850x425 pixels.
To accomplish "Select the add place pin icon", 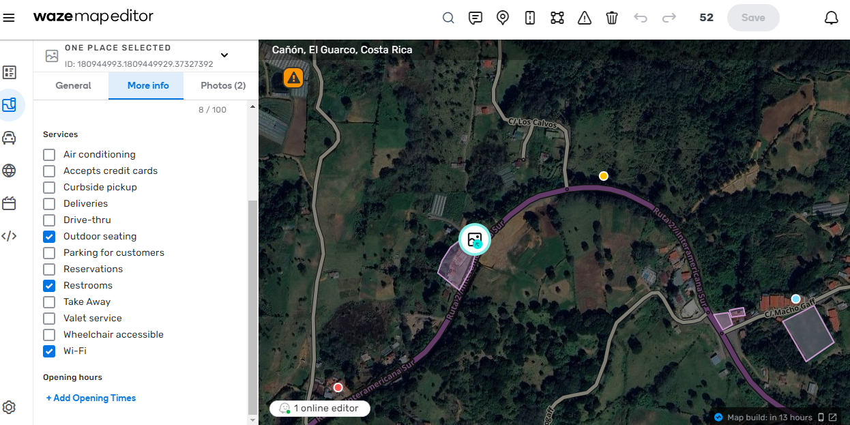I will (503, 18).
